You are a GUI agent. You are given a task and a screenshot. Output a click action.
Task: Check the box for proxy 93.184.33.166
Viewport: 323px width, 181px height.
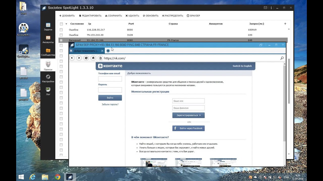coord(61,40)
